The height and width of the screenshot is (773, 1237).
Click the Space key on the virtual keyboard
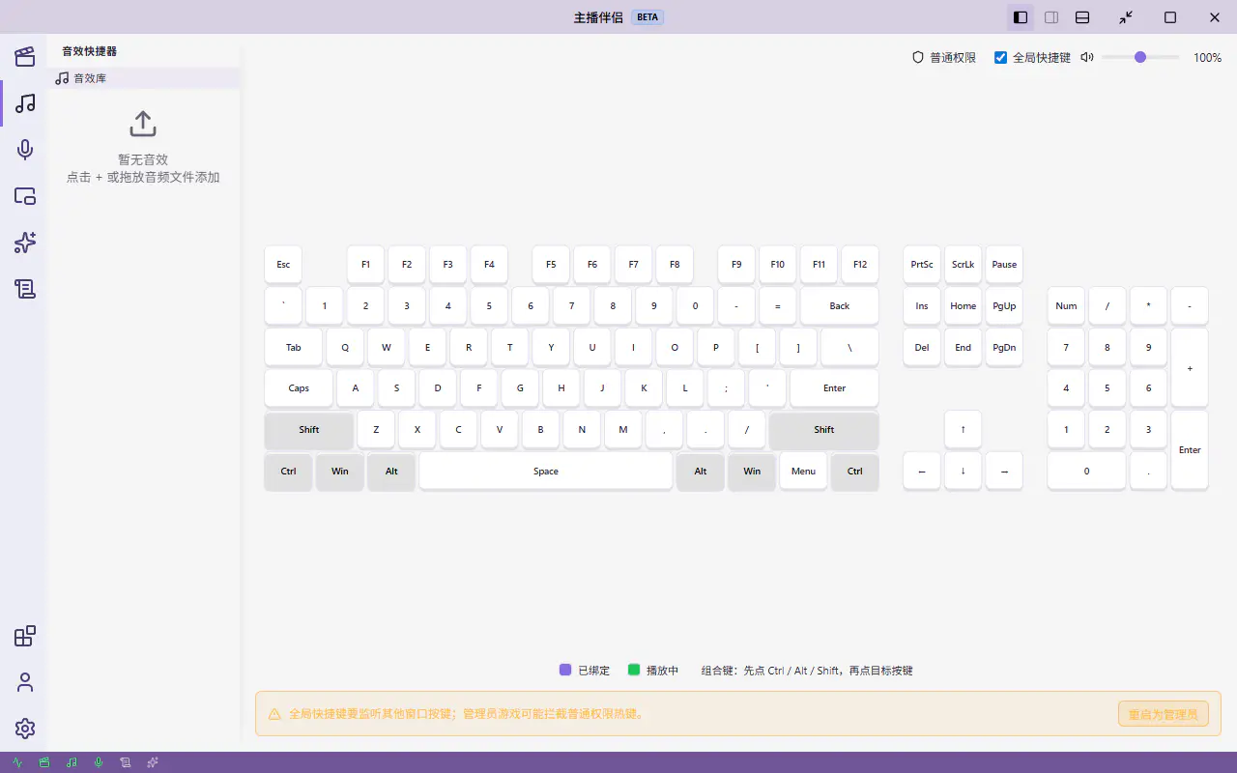546,472
